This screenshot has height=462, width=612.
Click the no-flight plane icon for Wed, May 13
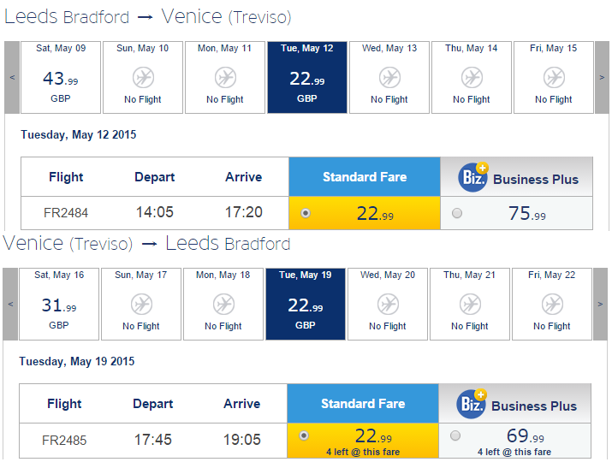point(389,77)
